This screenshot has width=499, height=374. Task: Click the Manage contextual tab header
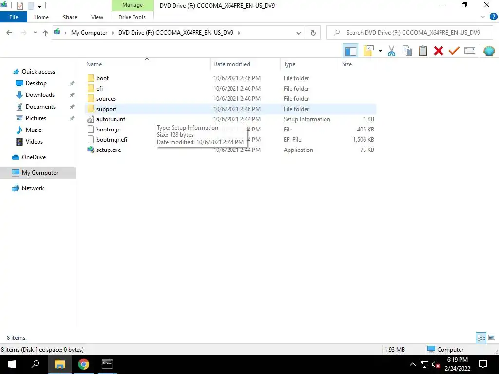(x=133, y=5)
